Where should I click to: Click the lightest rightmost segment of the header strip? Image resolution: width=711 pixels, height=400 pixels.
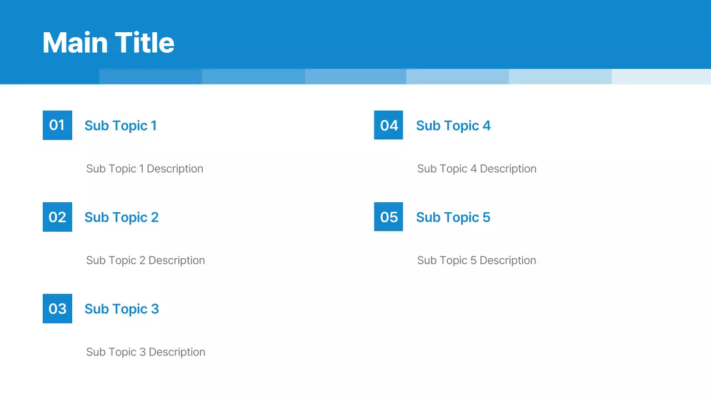[x=661, y=77]
